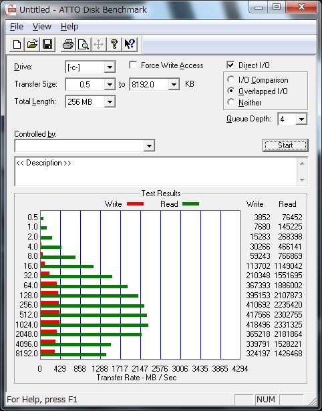This screenshot has width=322, height=411.
Task: Open a benchmark file via folder icon
Action: [x=32, y=44]
